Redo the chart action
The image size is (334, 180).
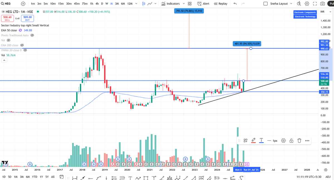point(243,4)
